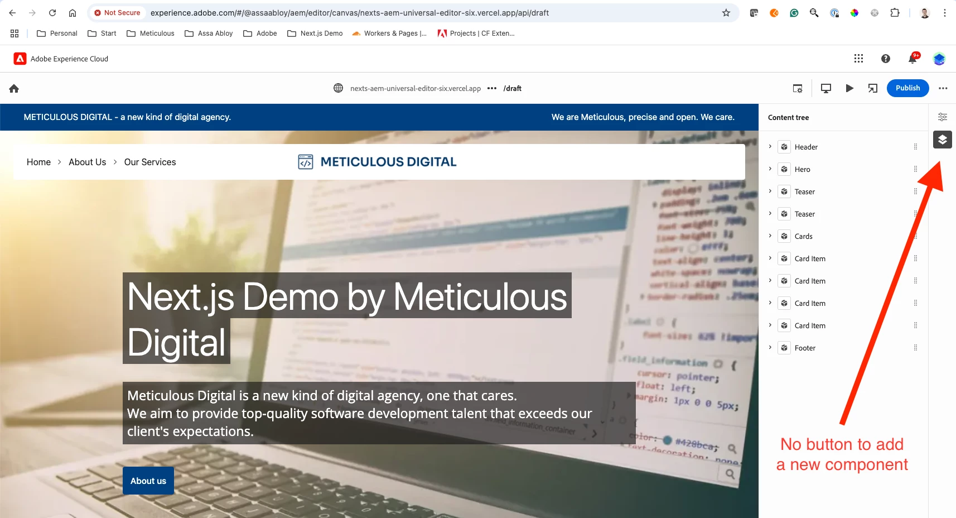Open more options ellipsis beside Publish

(x=943, y=88)
